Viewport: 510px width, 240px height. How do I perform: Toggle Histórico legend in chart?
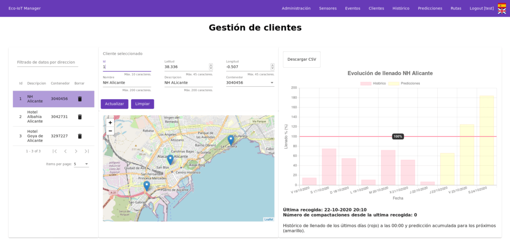tap(373, 84)
